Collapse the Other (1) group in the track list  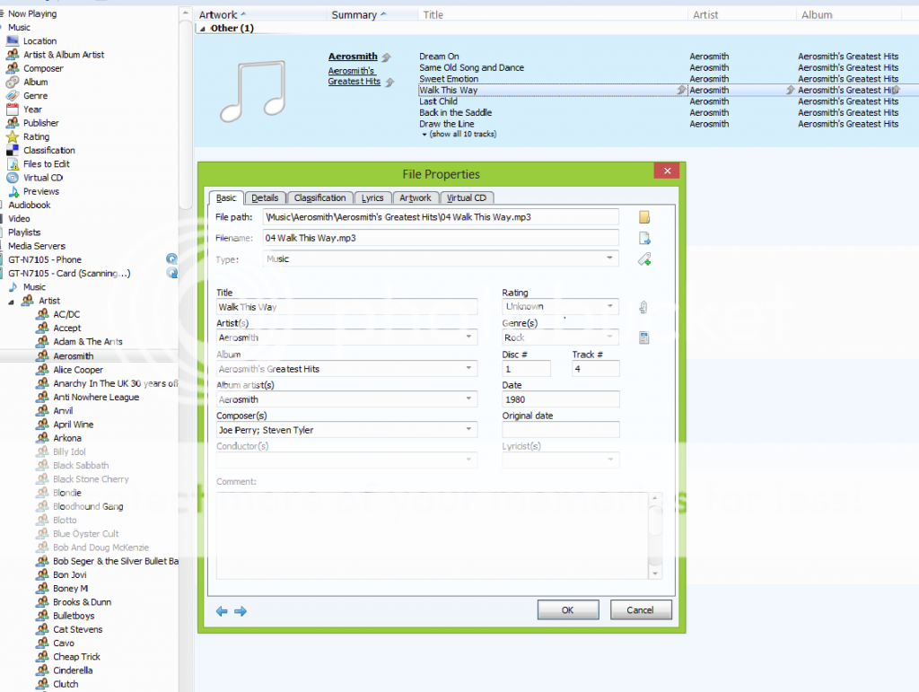tap(203, 29)
